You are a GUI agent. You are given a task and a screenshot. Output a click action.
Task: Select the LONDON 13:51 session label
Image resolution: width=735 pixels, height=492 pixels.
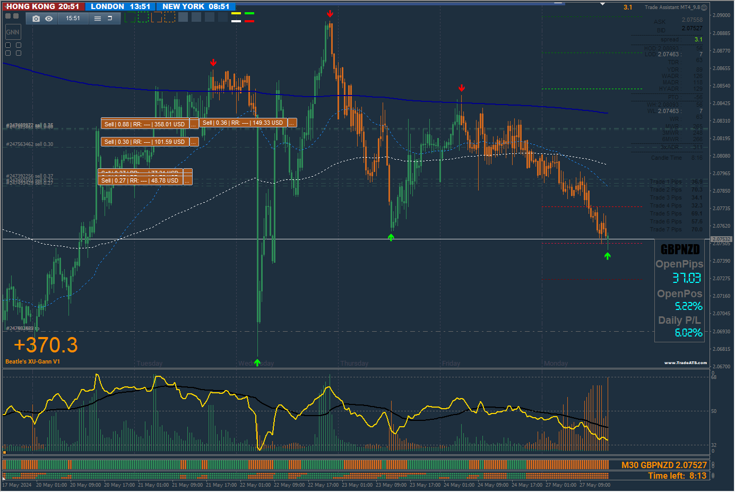[x=120, y=6]
